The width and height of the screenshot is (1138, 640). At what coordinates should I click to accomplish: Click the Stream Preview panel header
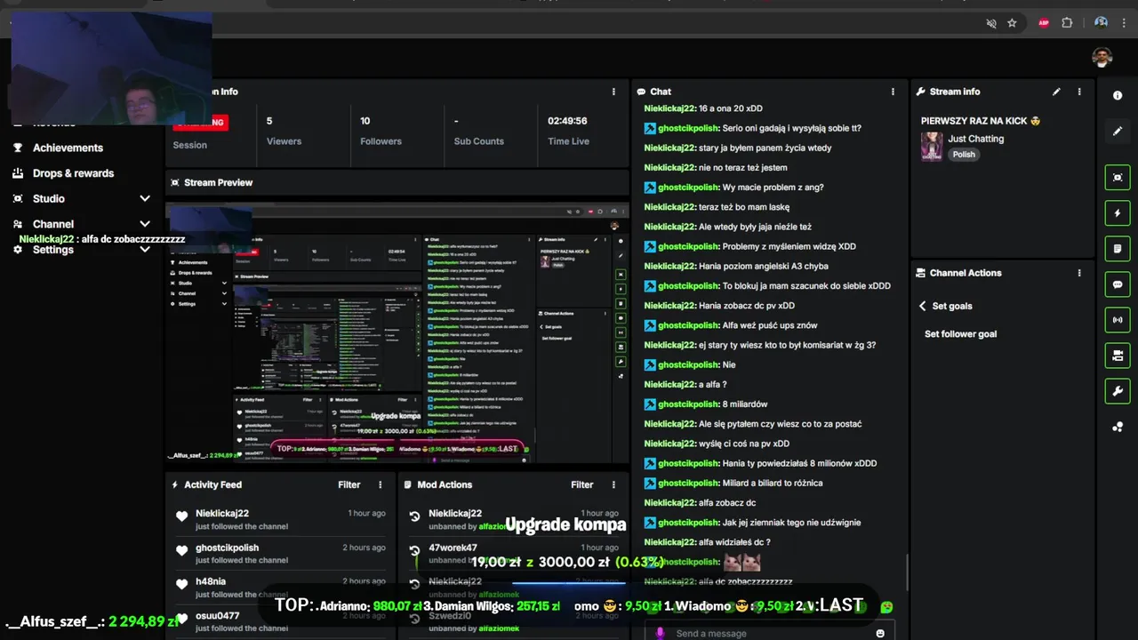click(397, 182)
